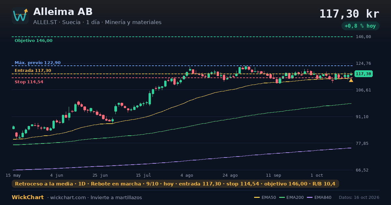Click the "11 sep" date axis label
This screenshot has height=205, width=391.
point(273,175)
